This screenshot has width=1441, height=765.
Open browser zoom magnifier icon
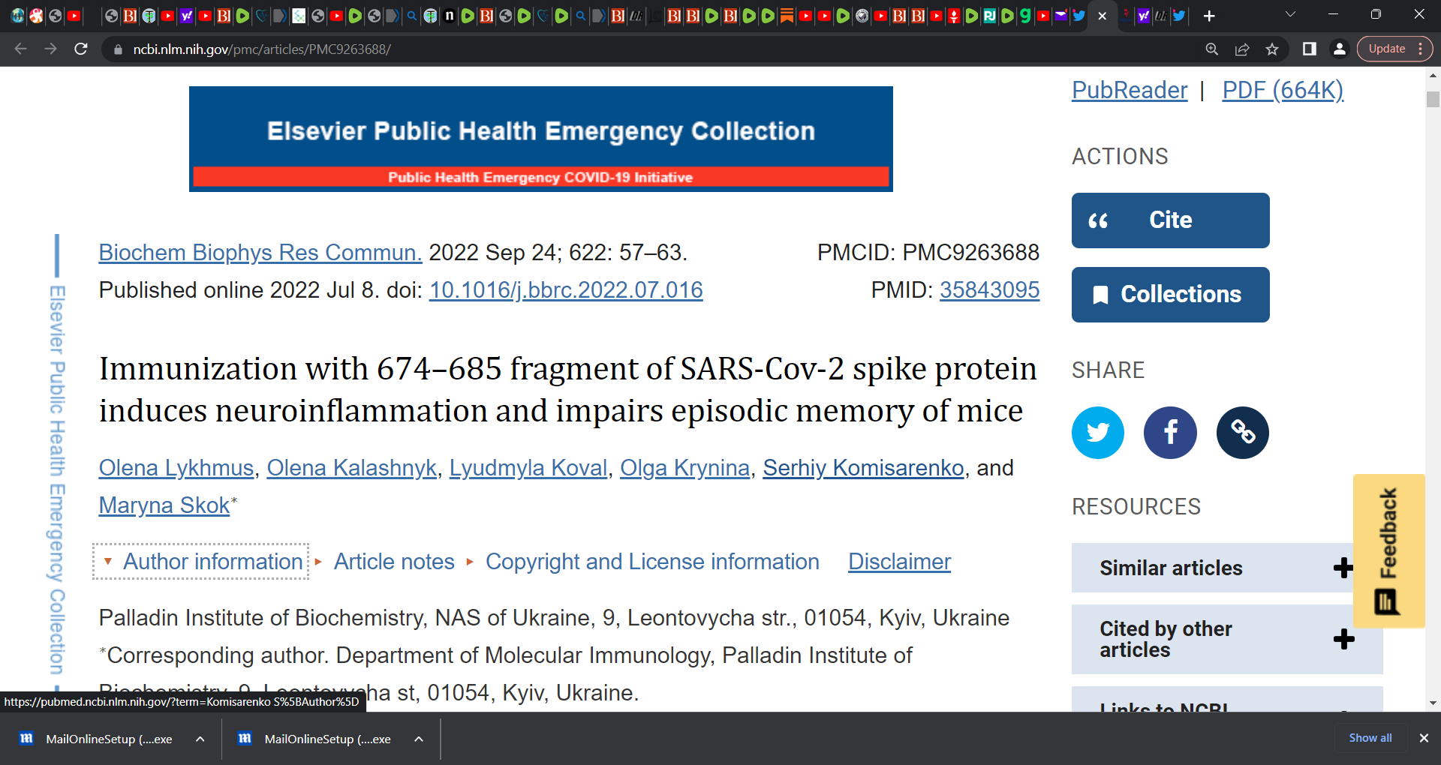click(x=1212, y=49)
